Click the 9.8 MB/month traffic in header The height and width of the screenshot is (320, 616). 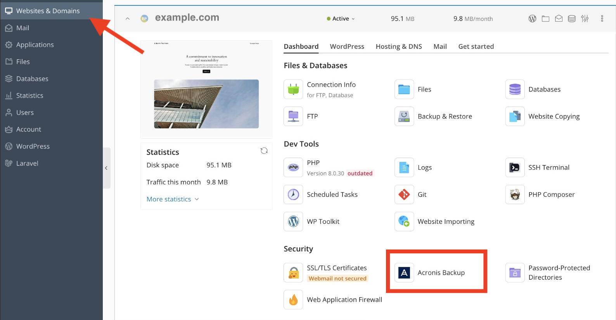(473, 19)
